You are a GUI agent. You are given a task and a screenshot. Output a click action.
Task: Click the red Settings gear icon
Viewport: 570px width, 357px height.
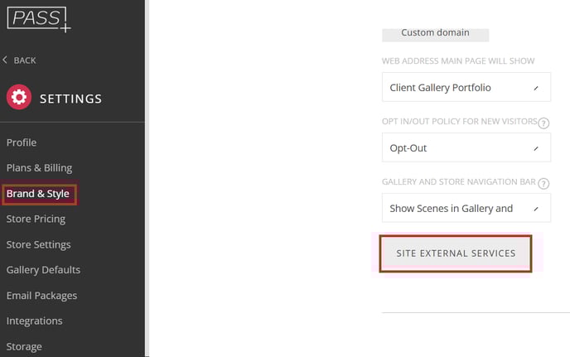[19, 97]
